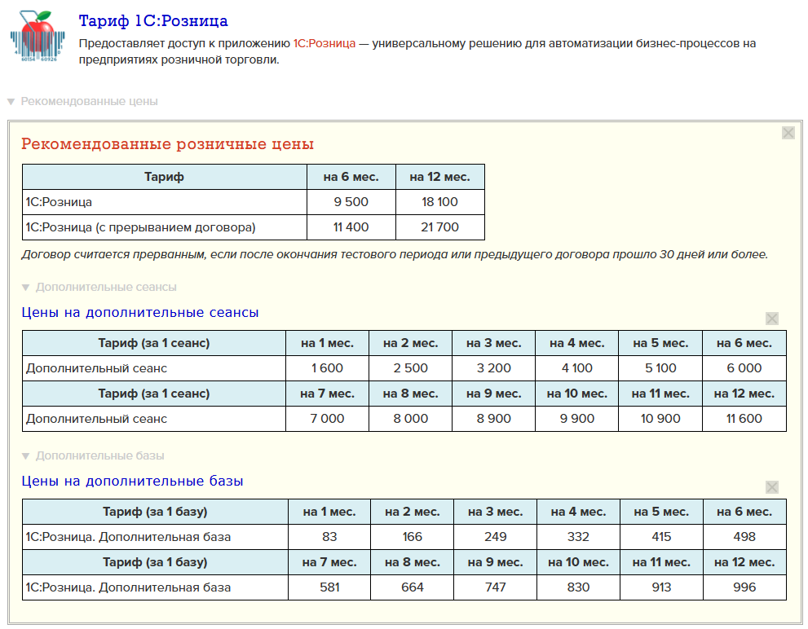Close the Цены на дополнительные сеансы section

click(771, 319)
